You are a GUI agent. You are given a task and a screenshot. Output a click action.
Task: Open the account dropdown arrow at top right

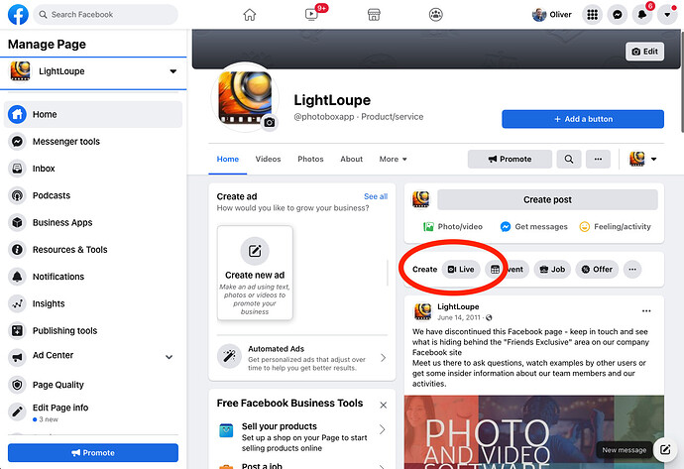point(667,15)
